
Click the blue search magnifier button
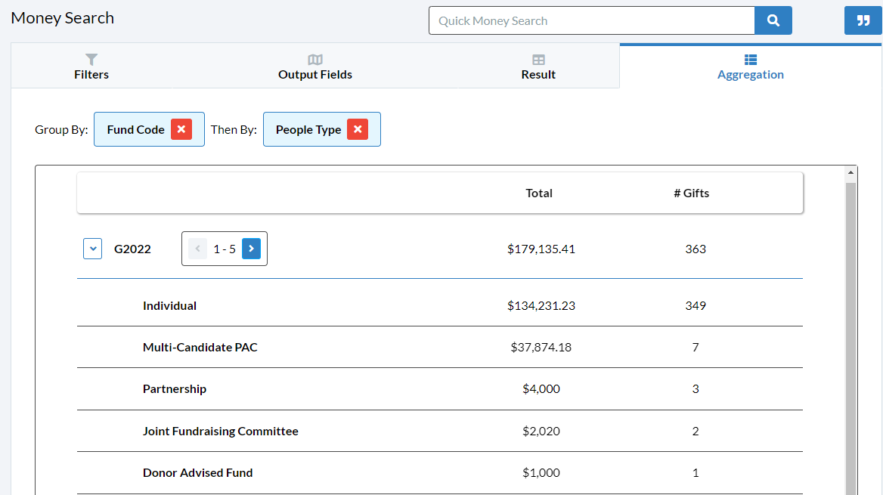pos(773,21)
